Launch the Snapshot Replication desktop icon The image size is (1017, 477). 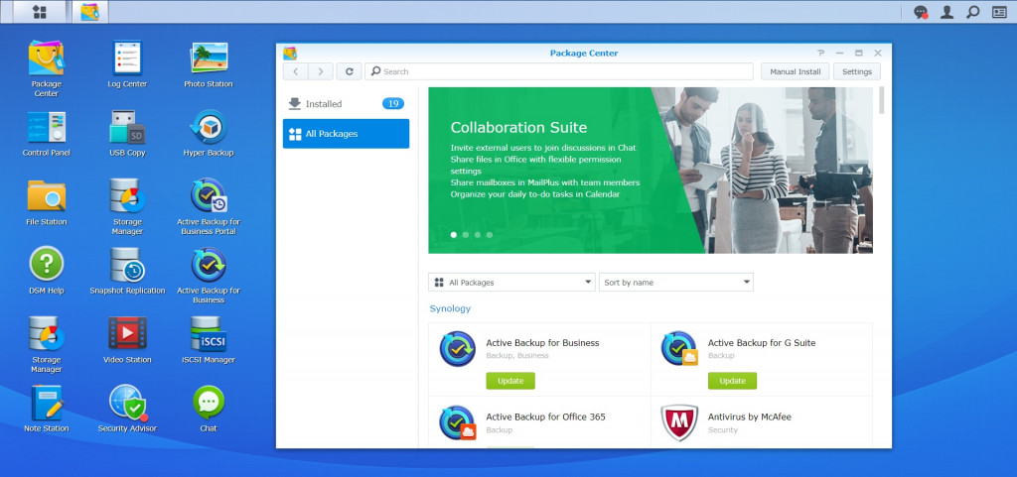tap(127, 266)
